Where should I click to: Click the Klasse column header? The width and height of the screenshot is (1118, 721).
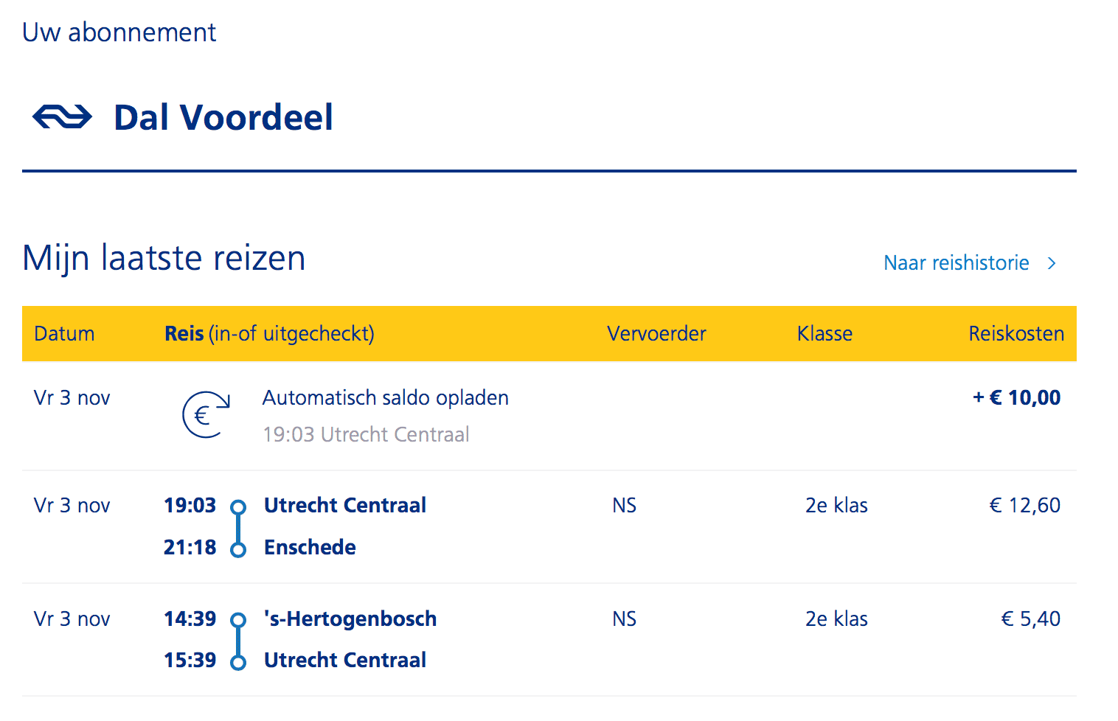pos(824,334)
